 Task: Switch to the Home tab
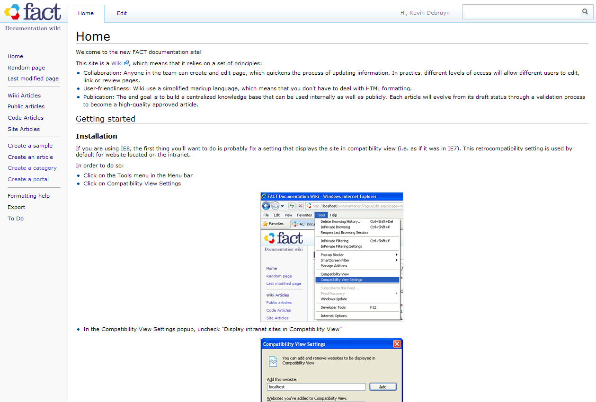pyautogui.click(x=86, y=13)
